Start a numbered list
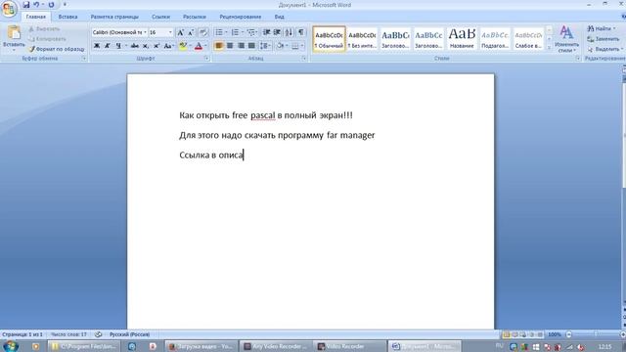 [x=235, y=32]
